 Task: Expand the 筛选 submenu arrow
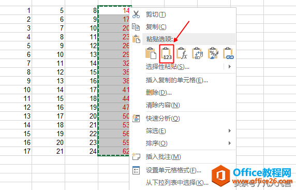230,130
